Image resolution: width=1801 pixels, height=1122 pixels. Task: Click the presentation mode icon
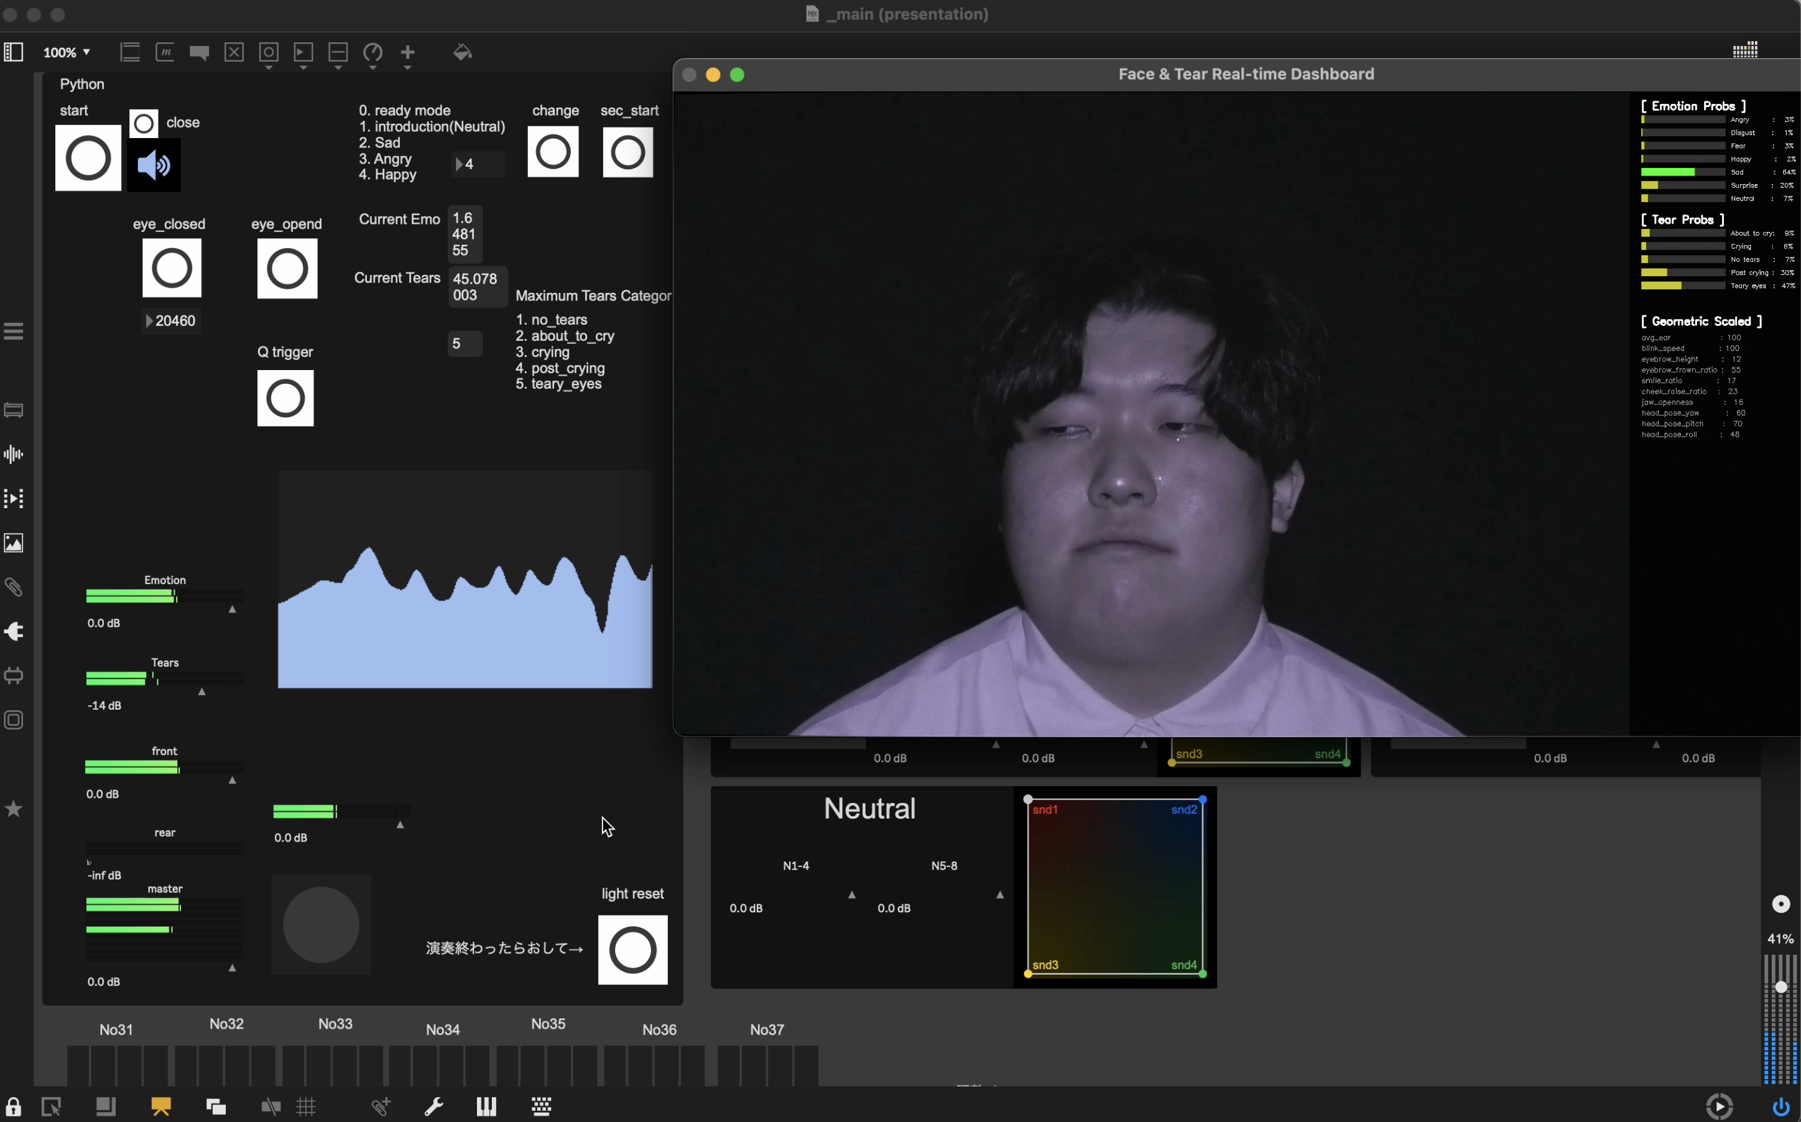(x=161, y=1107)
